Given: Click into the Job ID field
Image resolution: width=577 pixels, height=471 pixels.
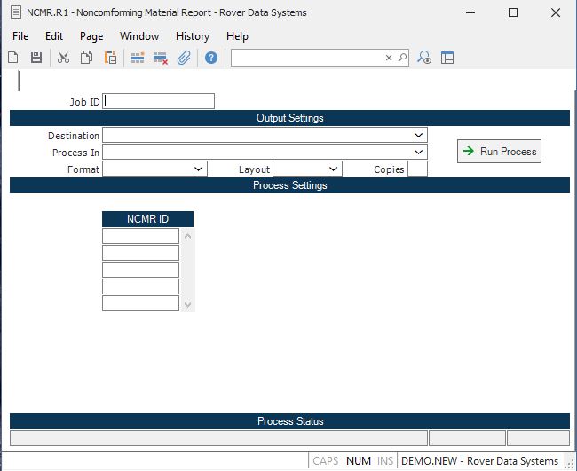Looking at the screenshot, I should pos(159,101).
